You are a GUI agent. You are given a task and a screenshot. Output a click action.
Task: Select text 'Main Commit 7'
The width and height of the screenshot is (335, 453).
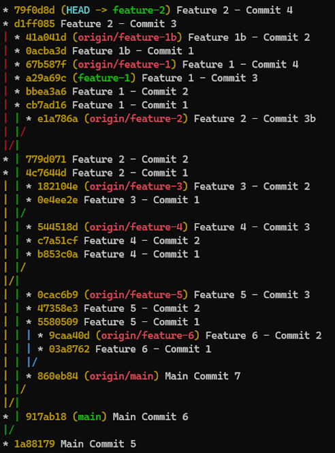[202, 376]
